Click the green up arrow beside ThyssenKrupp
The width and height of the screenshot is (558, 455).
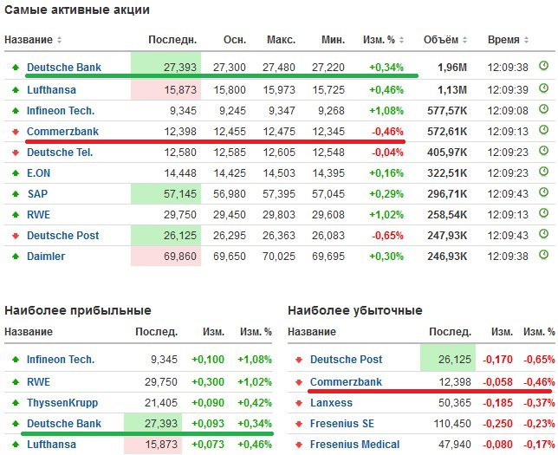[x=15, y=403]
